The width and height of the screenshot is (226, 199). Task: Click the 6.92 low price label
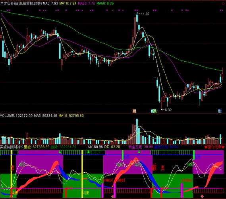(168, 110)
